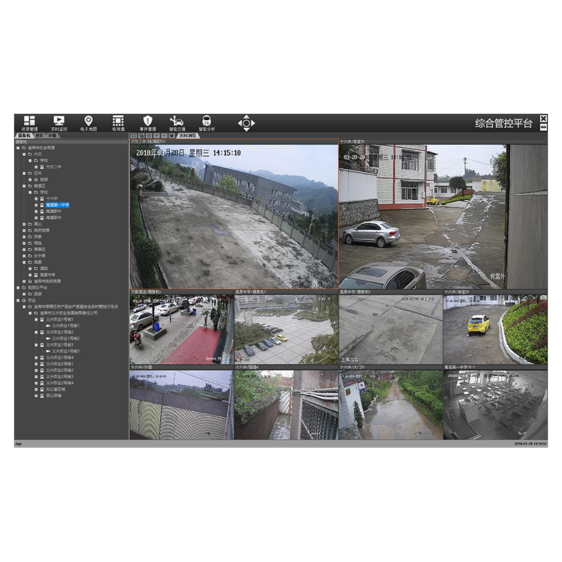Open the 电子地图 electronic map module
This screenshot has height=562, width=562.
89,123
